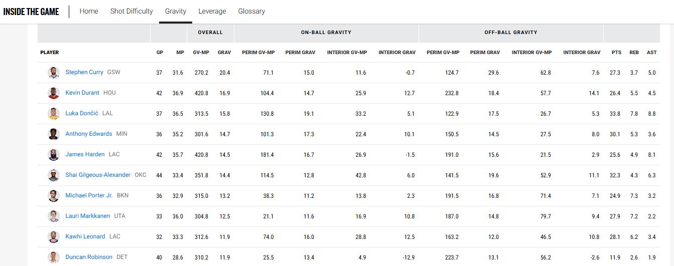Click the Inside The Game logo
This screenshot has width=674, height=266.
pos(31,12)
